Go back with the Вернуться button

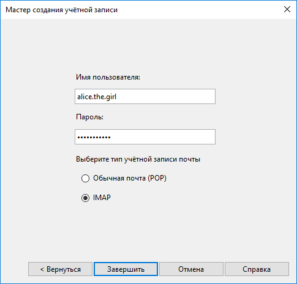click(x=60, y=269)
